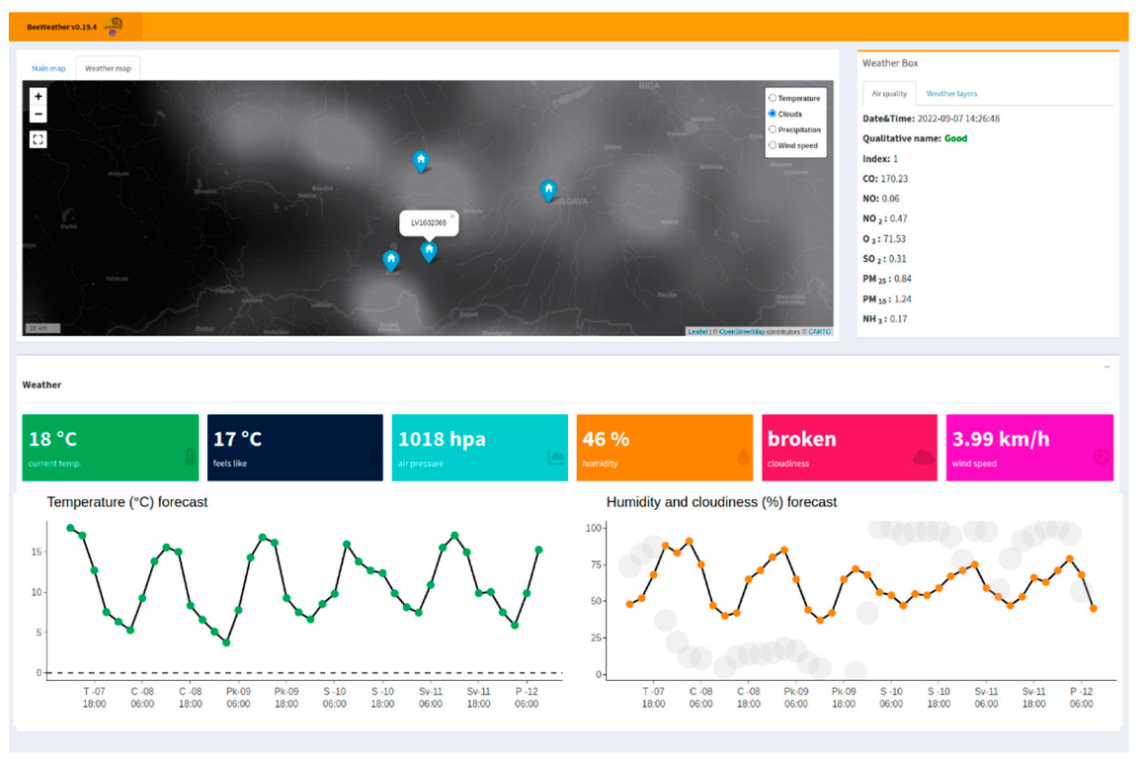
Task: Open the Leaflet attribution link
Action: (697, 332)
